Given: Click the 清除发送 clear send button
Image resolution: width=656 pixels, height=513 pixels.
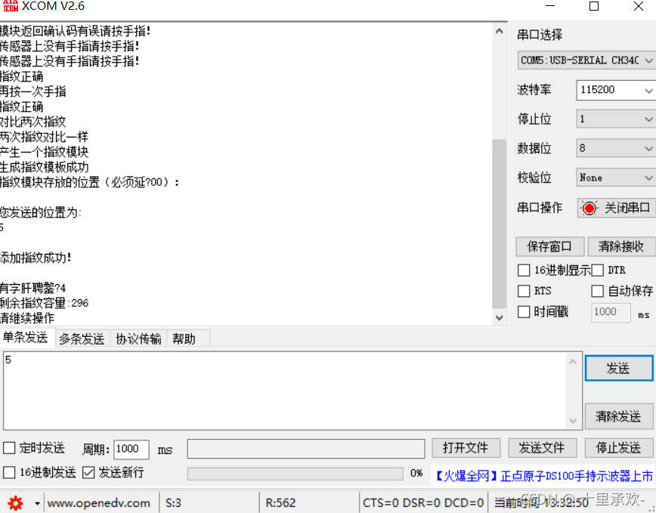Looking at the screenshot, I should click(619, 416).
